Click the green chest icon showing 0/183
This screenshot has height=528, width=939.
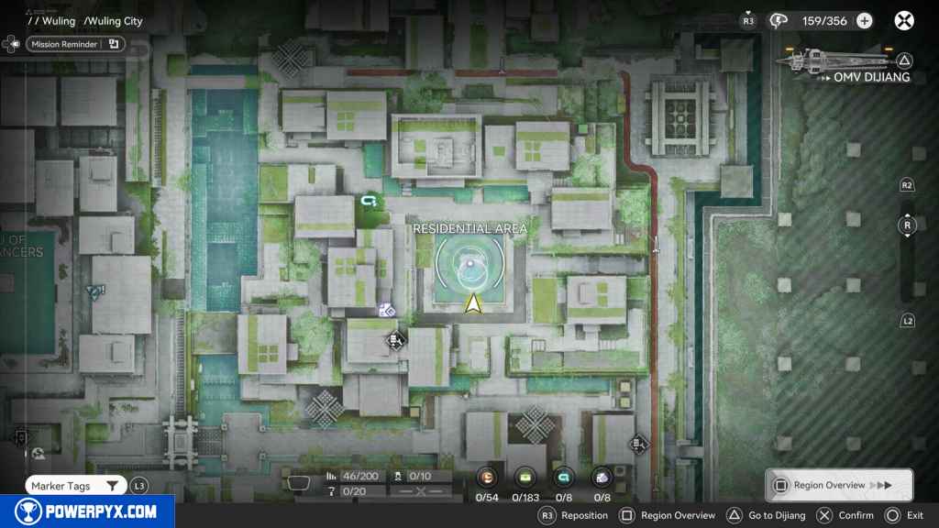click(526, 477)
